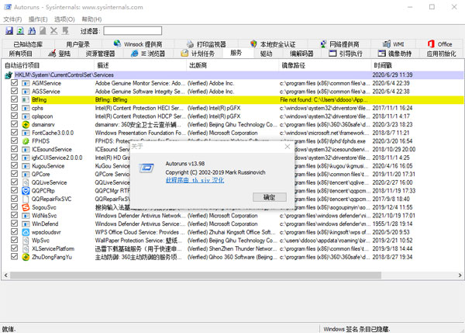Click the BtfImg entry icon
The image size is (465, 333).
[26, 100]
